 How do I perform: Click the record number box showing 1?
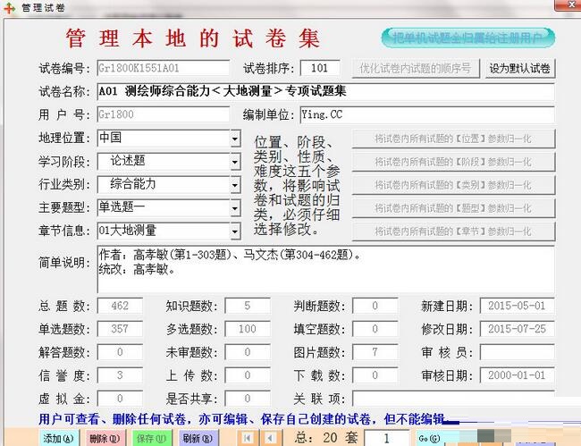click(x=387, y=439)
